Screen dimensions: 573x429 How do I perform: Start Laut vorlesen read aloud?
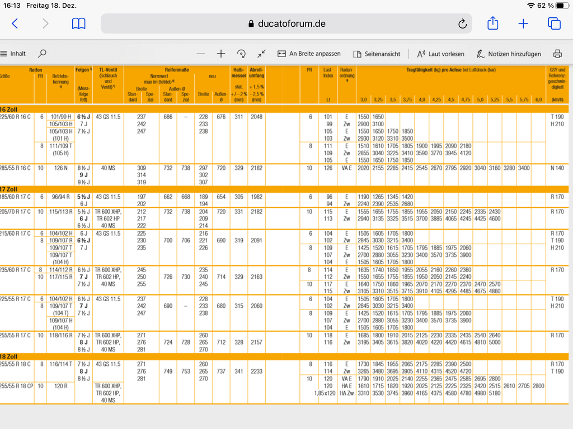coord(441,54)
